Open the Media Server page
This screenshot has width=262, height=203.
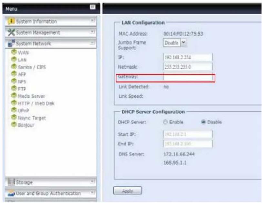click(x=31, y=96)
